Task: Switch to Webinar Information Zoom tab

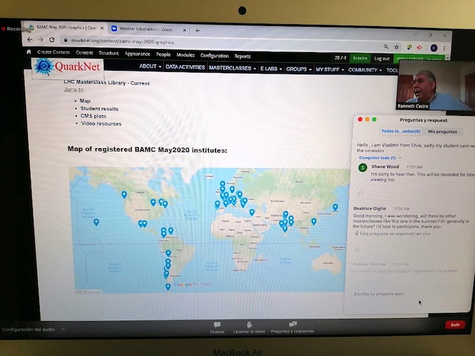Action: pyautogui.click(x=145, y=29)
